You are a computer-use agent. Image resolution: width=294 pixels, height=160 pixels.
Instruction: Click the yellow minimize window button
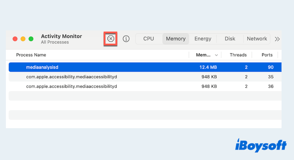click(x=23, y=39)
